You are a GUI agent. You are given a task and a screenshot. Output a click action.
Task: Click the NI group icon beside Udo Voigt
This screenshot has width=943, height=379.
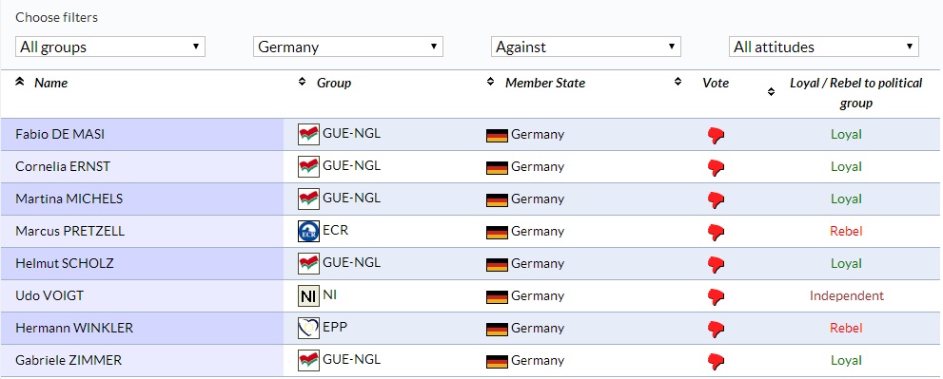(x=308, y=296)
